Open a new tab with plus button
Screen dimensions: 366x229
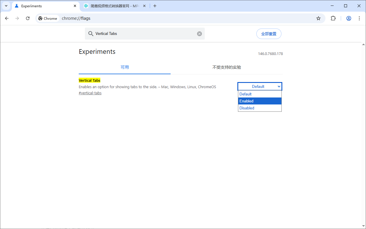coord(155,6)
